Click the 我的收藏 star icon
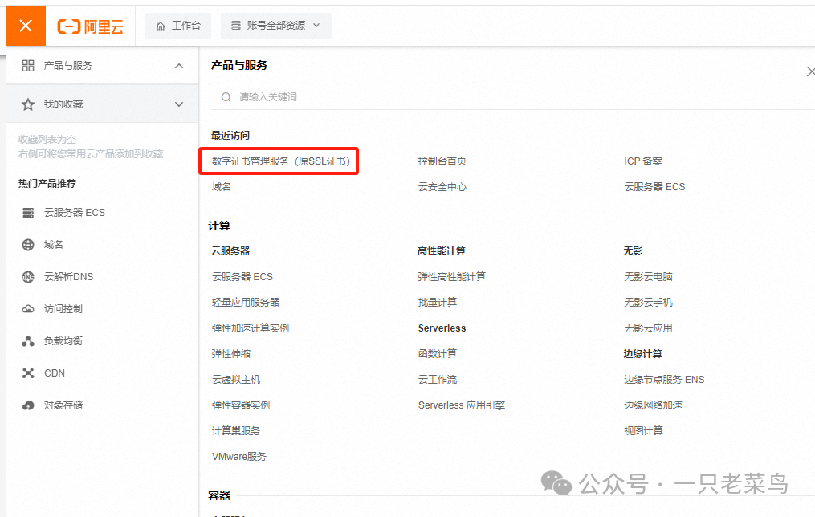Screen dimensions: 815x517 28,104
